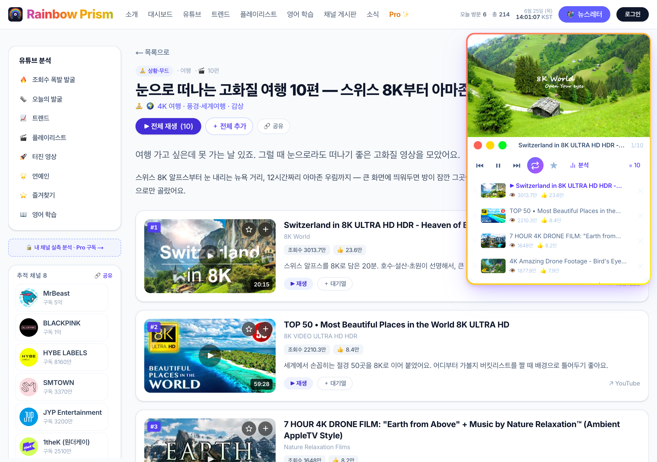Open YouTube link for TOP 50 video
The width and height of the screenshot is (657, 462).
624,383
